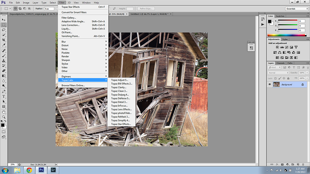This screenshot has height=174, width=310.
Task: Select the Crop tool
Action: (4, 40)
